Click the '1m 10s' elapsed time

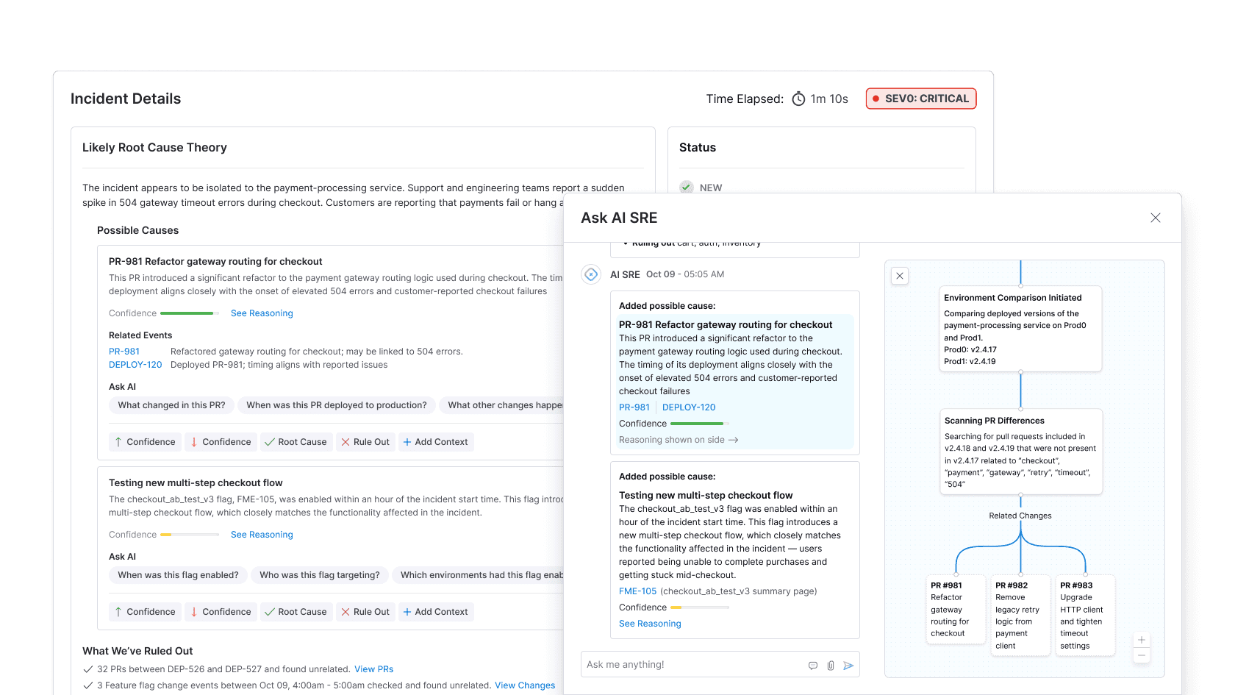(829, 99)
